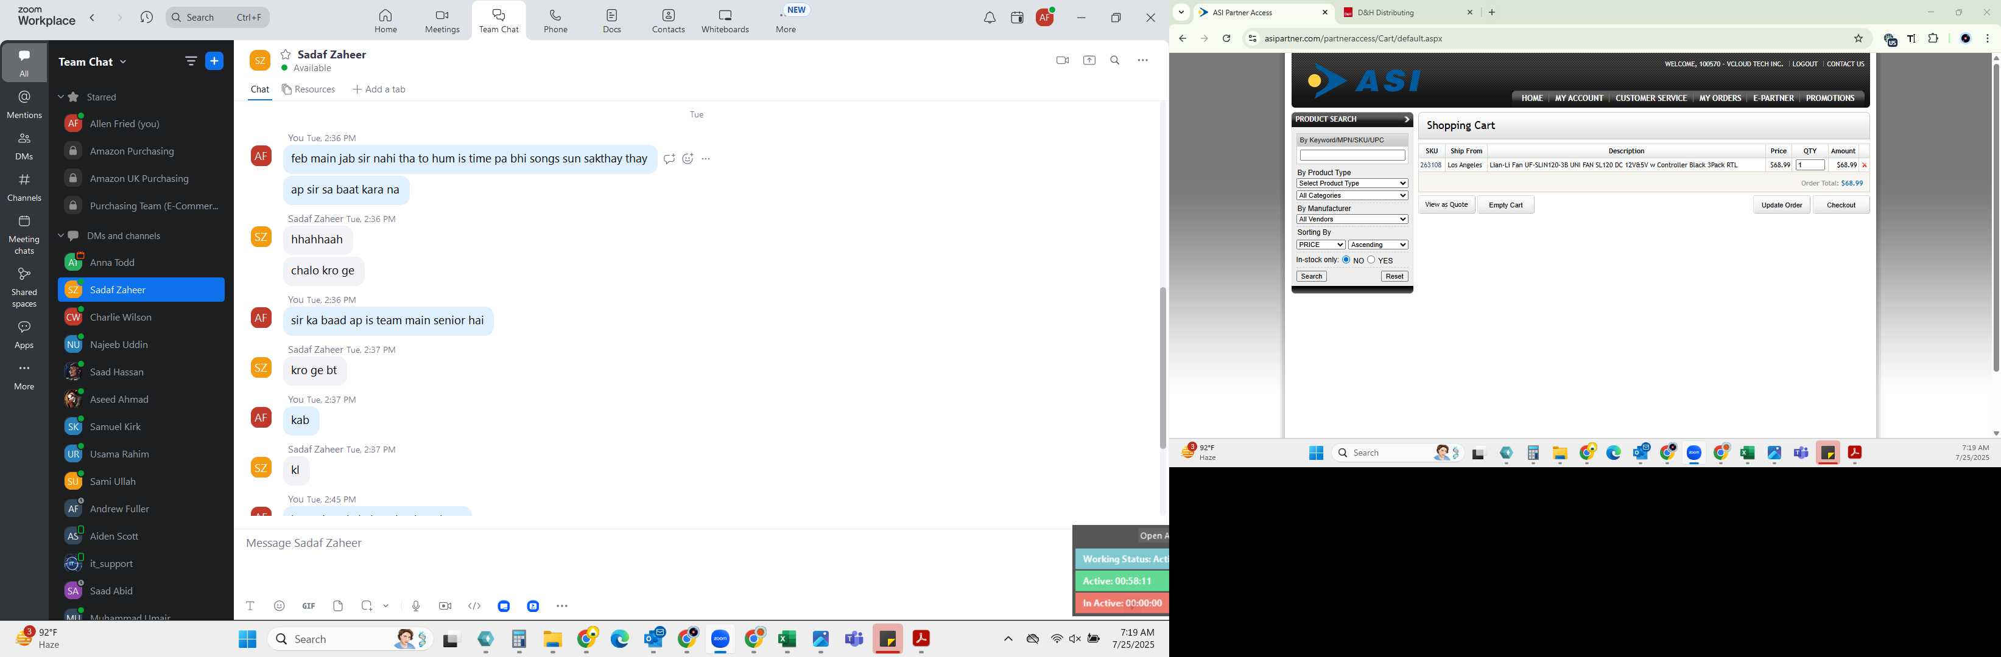The image size is (2001, 657).
Task: Open more composer options ellipsis
Action: pyautogui.click(x=563, y=606)
